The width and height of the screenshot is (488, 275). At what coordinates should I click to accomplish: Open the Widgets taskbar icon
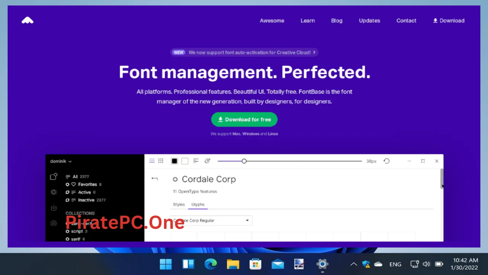point(188,264)
